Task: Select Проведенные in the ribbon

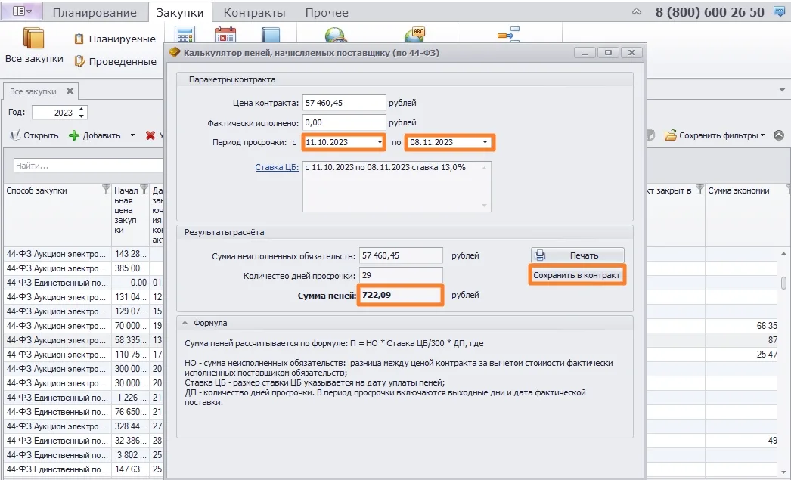Action: pyautogui.click(x=115, y=61)
